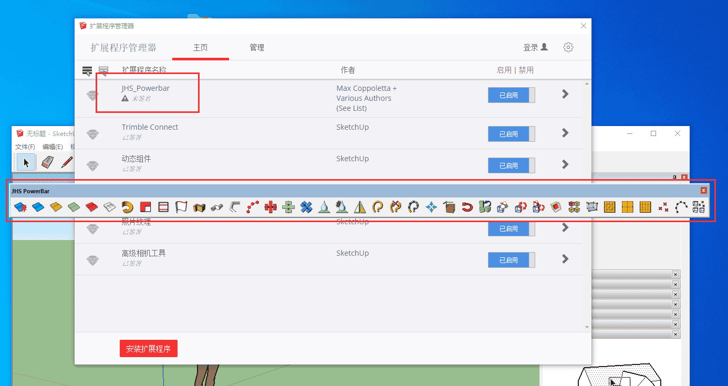The image size is (728, 386).
Task: Click the black dotted arc icon in PowerBar
Action: tap(681, 207)
